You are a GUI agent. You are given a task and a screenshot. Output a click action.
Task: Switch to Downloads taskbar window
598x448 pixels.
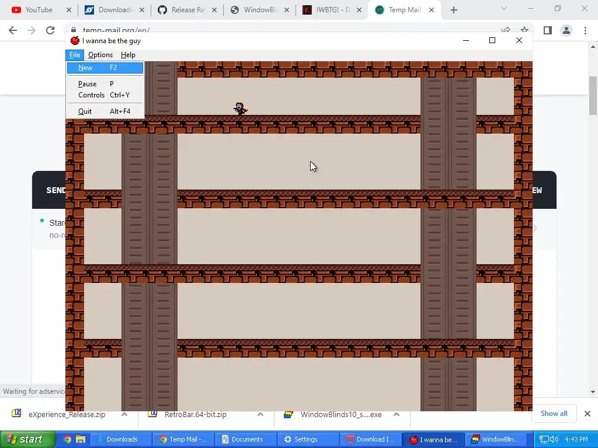click(122, 439)
